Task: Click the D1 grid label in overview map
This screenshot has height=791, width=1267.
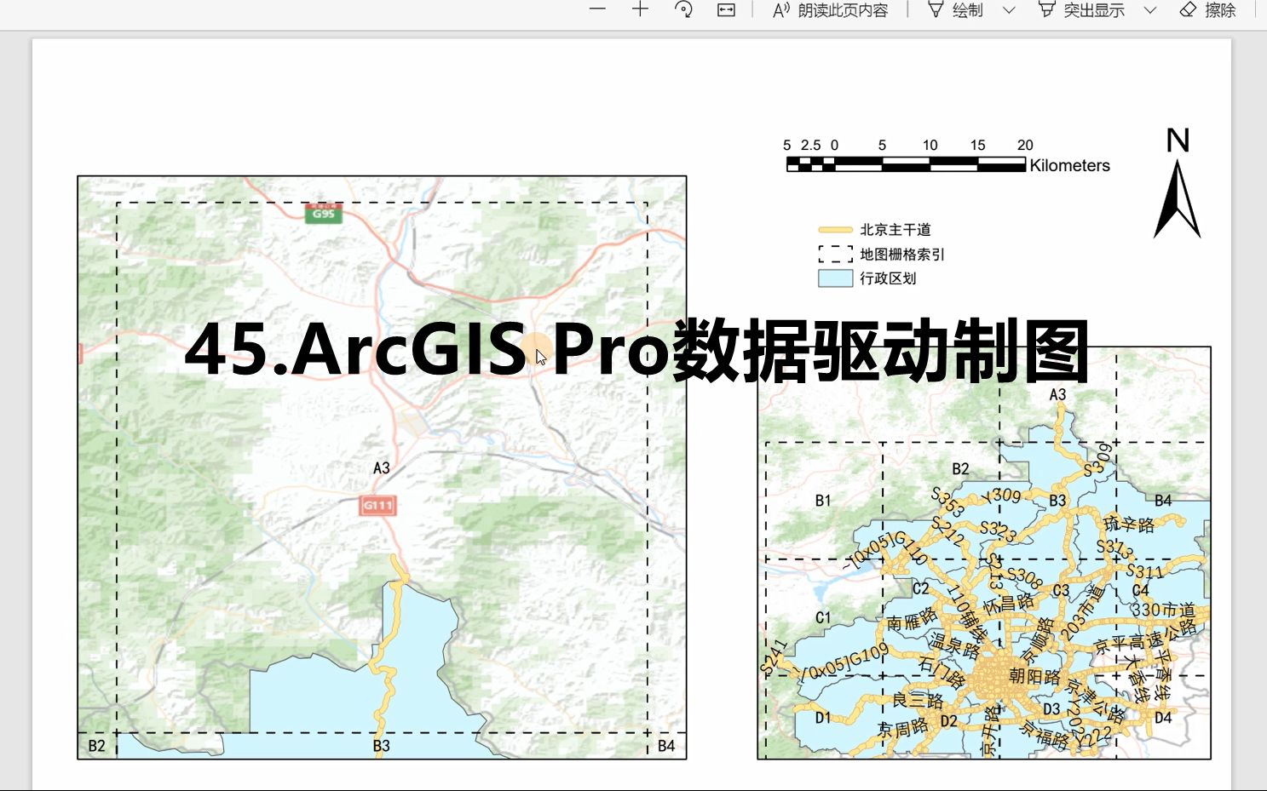Action: (x=823, y=718)
